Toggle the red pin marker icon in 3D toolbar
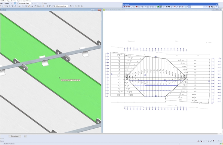 (x=175, y=7)
